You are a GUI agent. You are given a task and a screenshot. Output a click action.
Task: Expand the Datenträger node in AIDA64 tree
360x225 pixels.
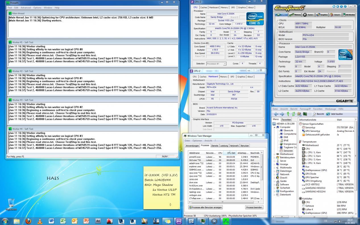pos(274,171)
